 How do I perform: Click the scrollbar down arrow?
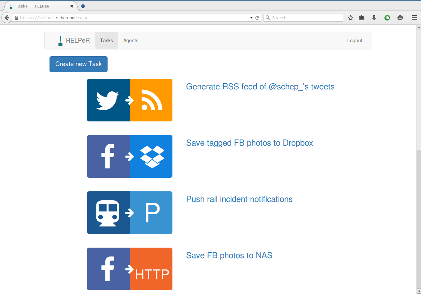pyautogui.click(x=419, y=291)
